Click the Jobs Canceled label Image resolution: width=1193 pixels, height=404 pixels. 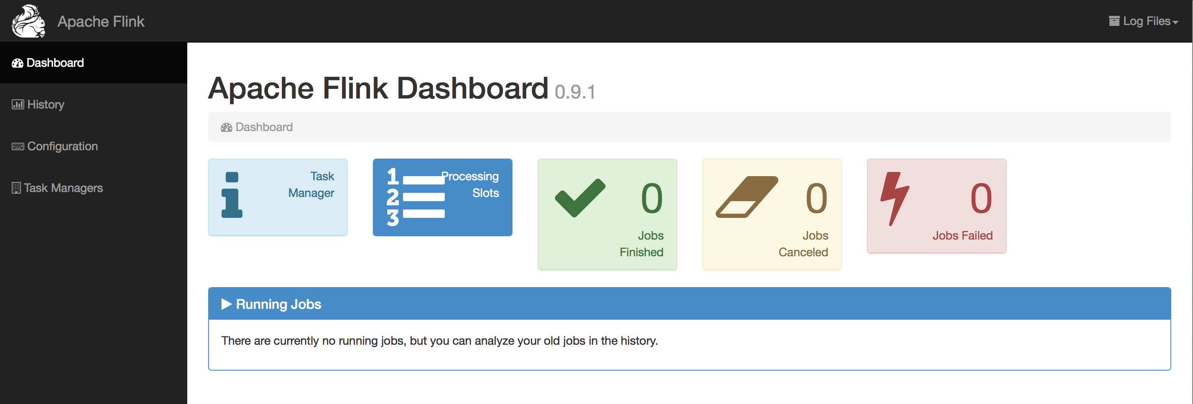[x=803, y=244]
